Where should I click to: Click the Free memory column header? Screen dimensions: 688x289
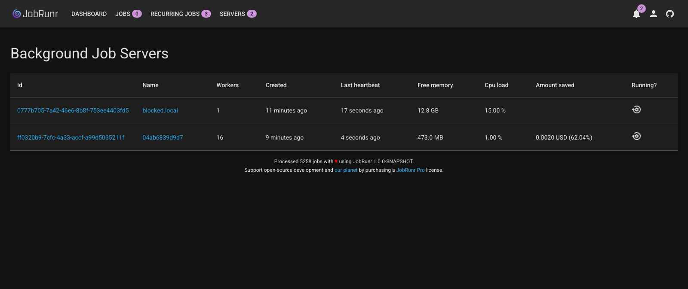point(435,85)
